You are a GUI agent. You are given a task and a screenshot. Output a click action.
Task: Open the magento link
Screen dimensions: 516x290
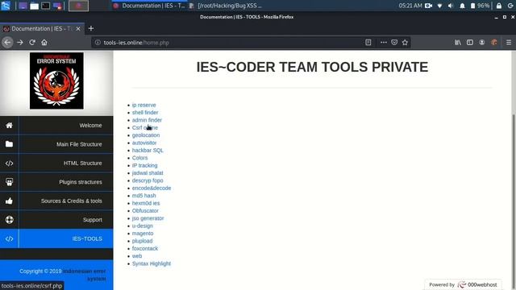pos(143,234)
